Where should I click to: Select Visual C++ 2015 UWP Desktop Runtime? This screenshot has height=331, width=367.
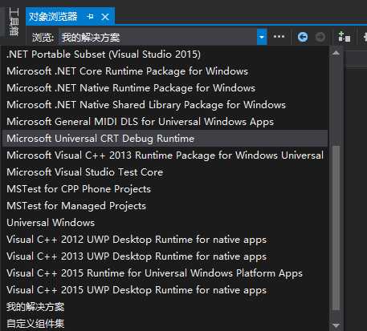(165, 290)
